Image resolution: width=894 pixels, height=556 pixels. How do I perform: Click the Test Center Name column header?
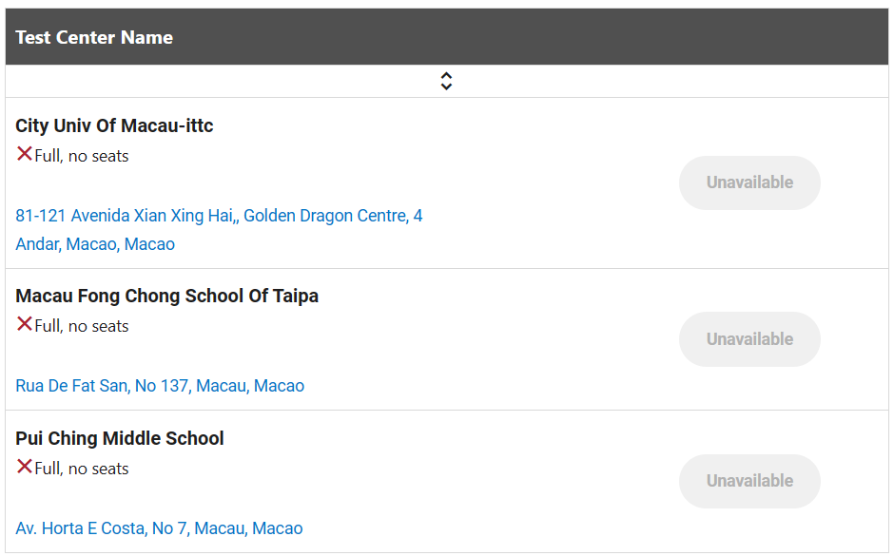[x=94, y=38]
